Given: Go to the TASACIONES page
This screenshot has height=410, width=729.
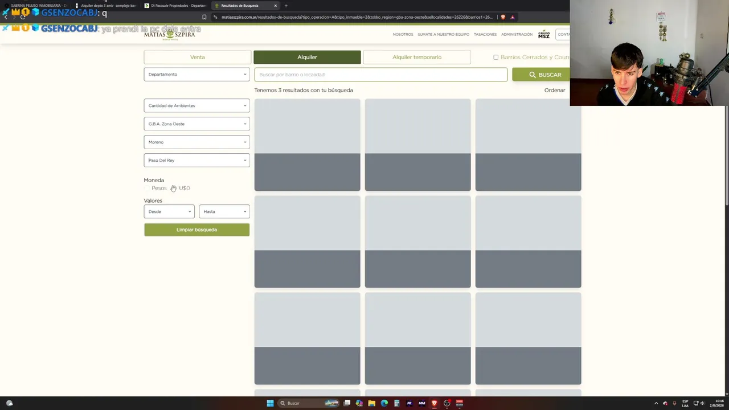Looking at the screenshot, I should pyautogui.click(x=485, y=34).
